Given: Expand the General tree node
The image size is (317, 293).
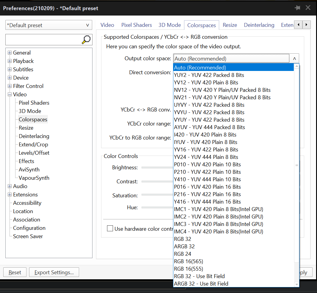Looking at the screenshot, I should coord(10,53).
